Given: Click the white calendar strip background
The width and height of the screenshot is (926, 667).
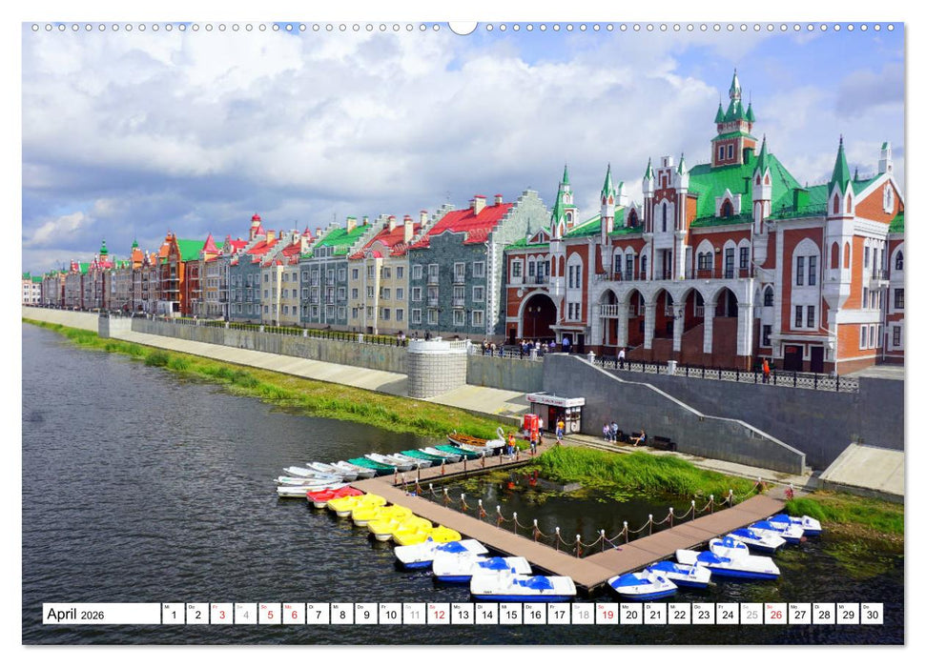Looking at the screenshot, I should click(x=129, y=615).
